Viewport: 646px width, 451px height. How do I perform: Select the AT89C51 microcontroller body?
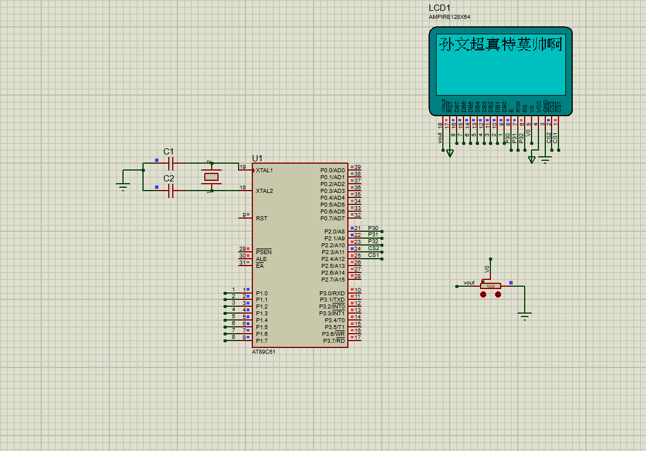(x=300, y=255)
